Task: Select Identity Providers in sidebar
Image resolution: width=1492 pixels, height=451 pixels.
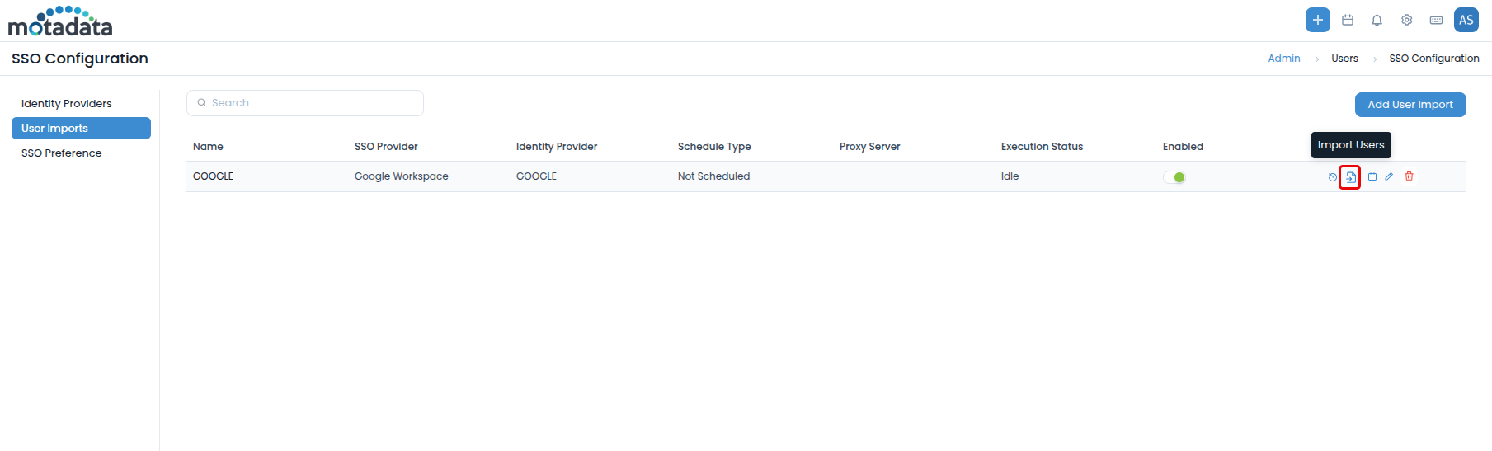Action: pyautogui.click(x=66, y=104)
